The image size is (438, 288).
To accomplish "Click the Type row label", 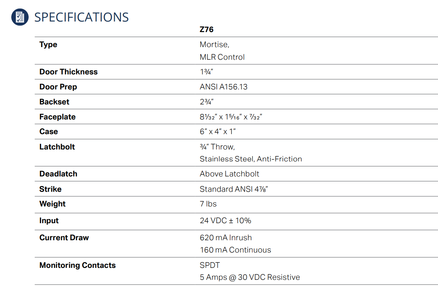I will [48, 45].
